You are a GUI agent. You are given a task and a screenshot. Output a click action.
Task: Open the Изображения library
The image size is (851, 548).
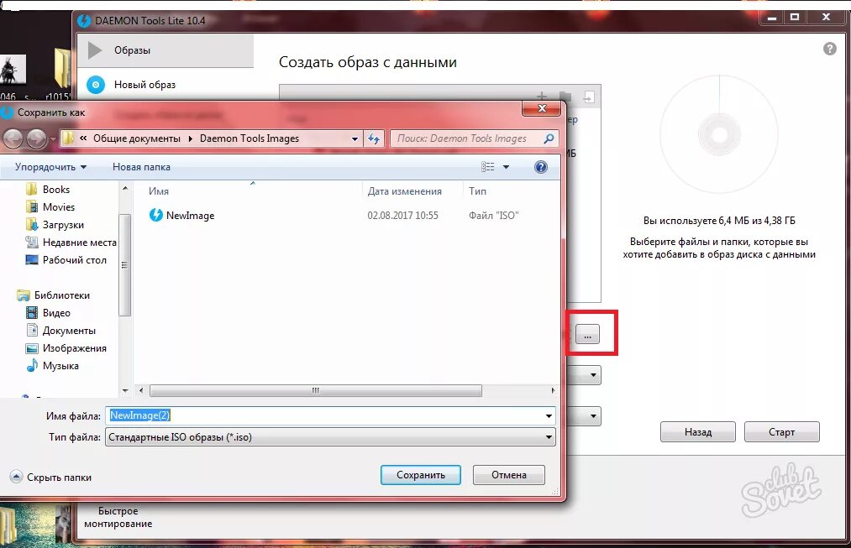(66, 348)
